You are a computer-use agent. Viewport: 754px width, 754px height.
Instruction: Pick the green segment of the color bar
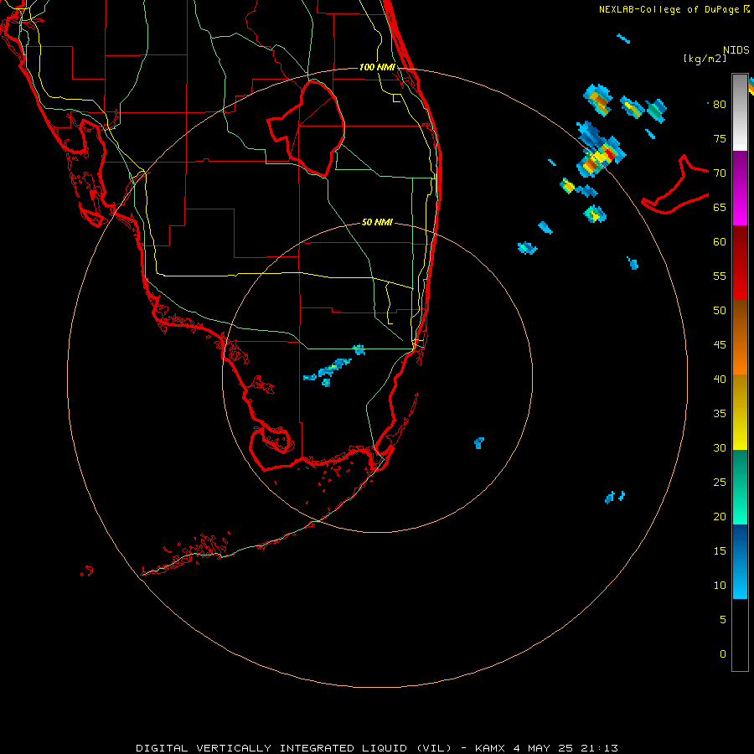point(740,487)
